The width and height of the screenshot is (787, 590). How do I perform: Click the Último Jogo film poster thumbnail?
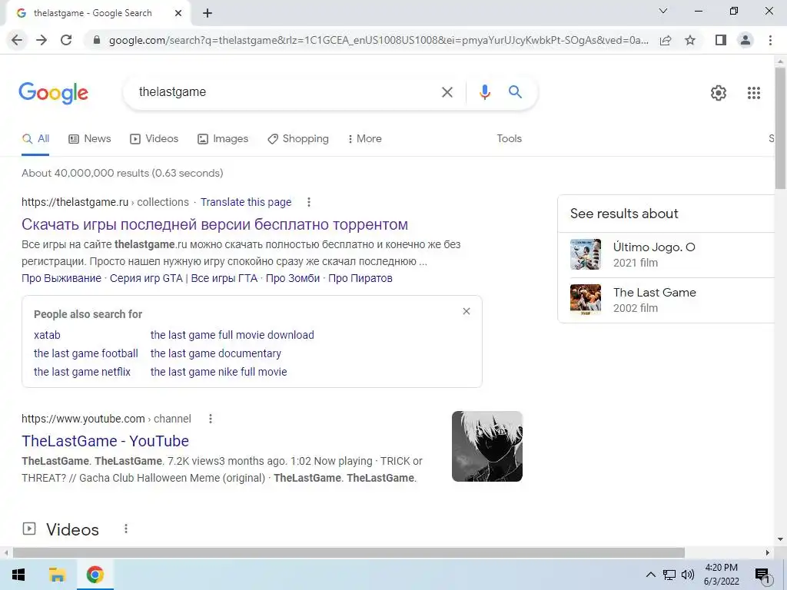pyautogui.click(x=585, y=254)
